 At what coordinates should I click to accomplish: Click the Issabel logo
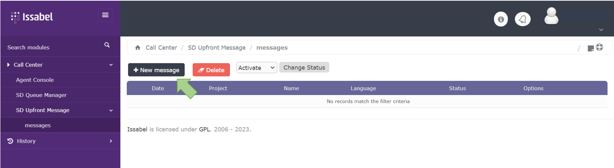tap(32, 17)
